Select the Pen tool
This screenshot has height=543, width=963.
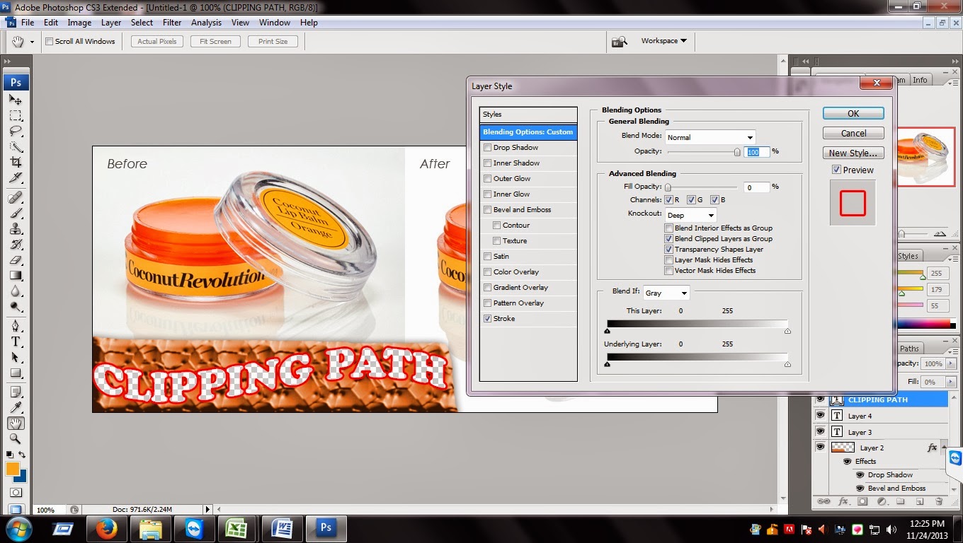16,326
